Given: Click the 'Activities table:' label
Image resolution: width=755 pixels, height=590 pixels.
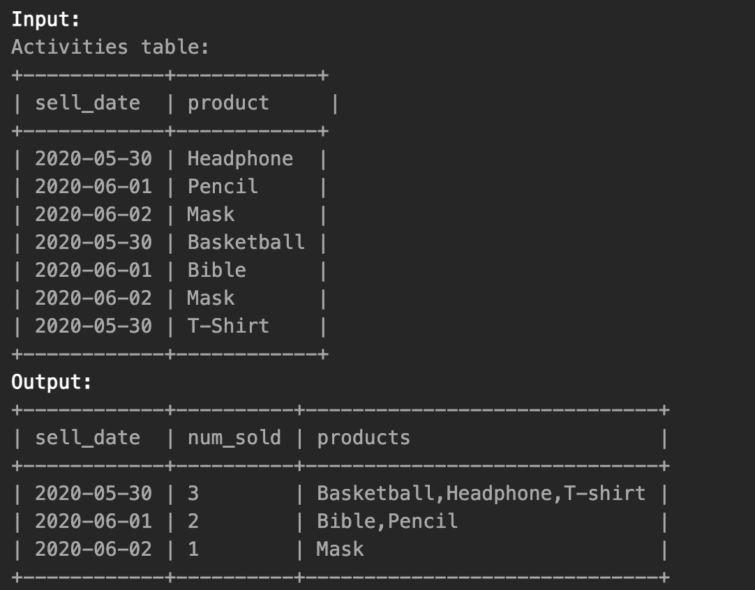Looking at the screenshot, I should pos(110,47).
